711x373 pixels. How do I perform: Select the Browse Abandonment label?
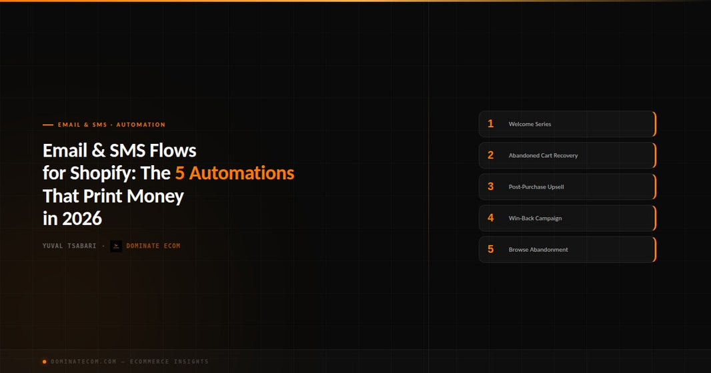pos(538,249)
